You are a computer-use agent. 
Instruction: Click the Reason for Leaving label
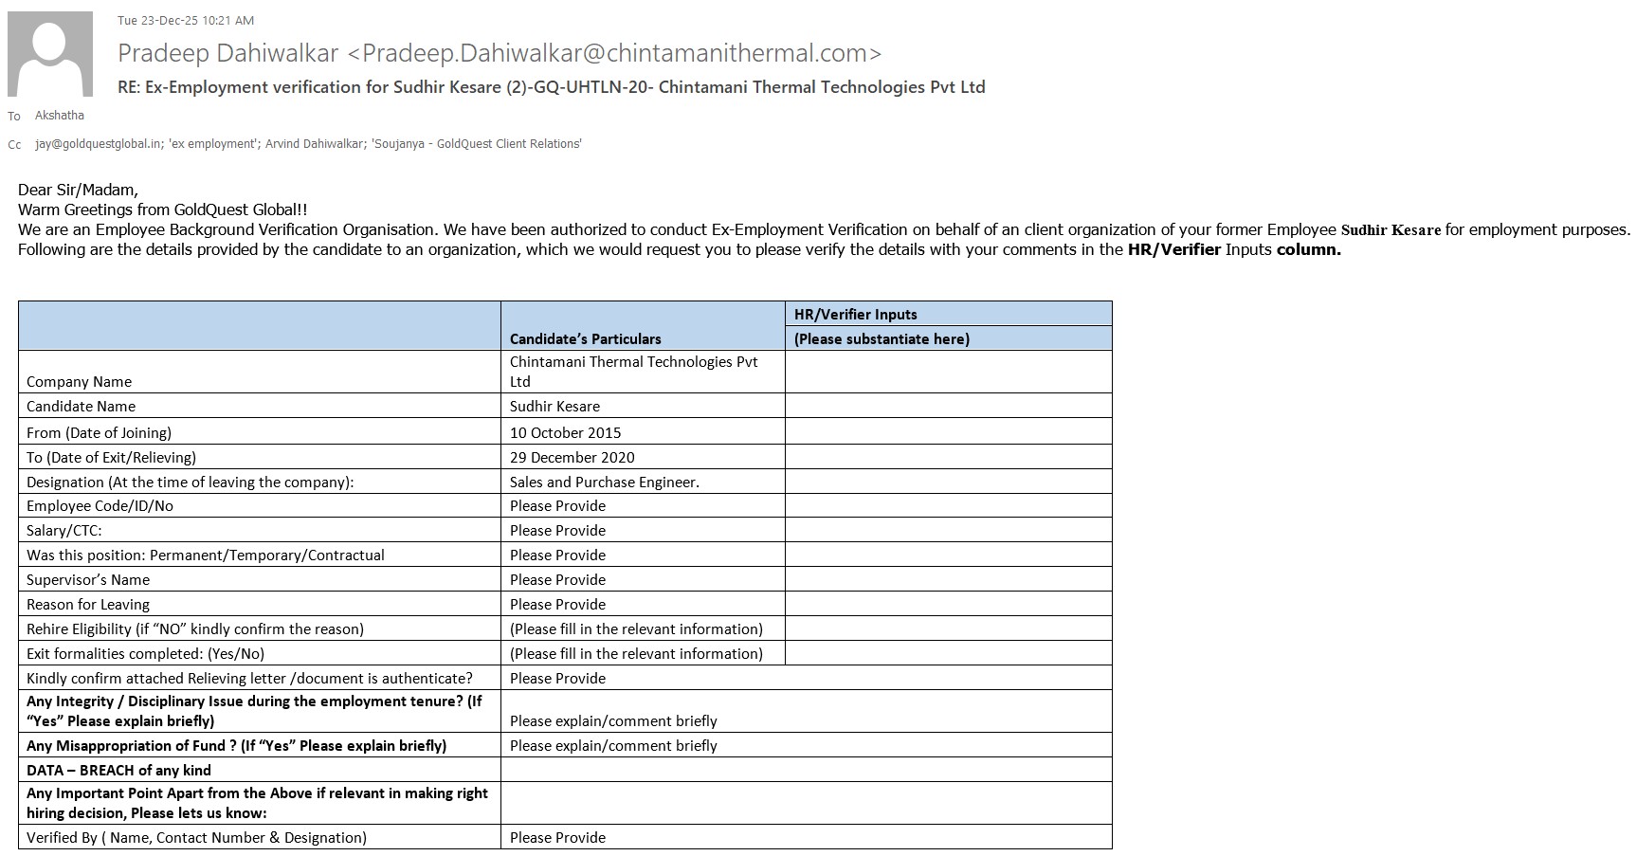click(88, 604)
